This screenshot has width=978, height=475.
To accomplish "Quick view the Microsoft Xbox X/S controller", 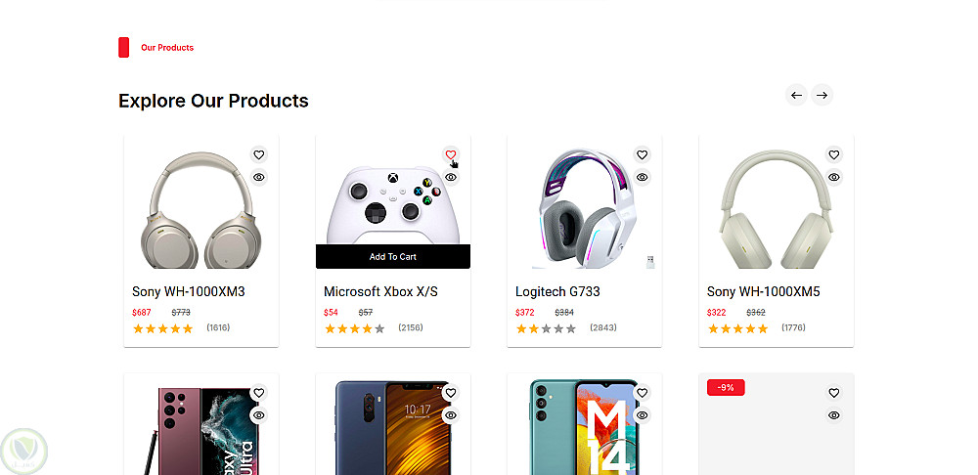I will [x=450, y=177].
